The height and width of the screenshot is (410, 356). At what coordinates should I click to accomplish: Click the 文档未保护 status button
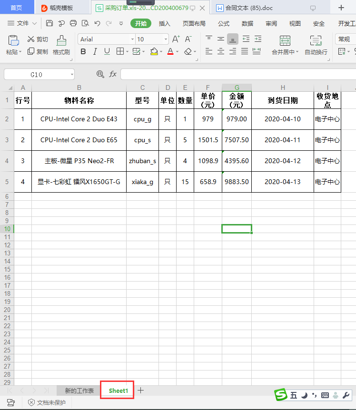point(47,402)
